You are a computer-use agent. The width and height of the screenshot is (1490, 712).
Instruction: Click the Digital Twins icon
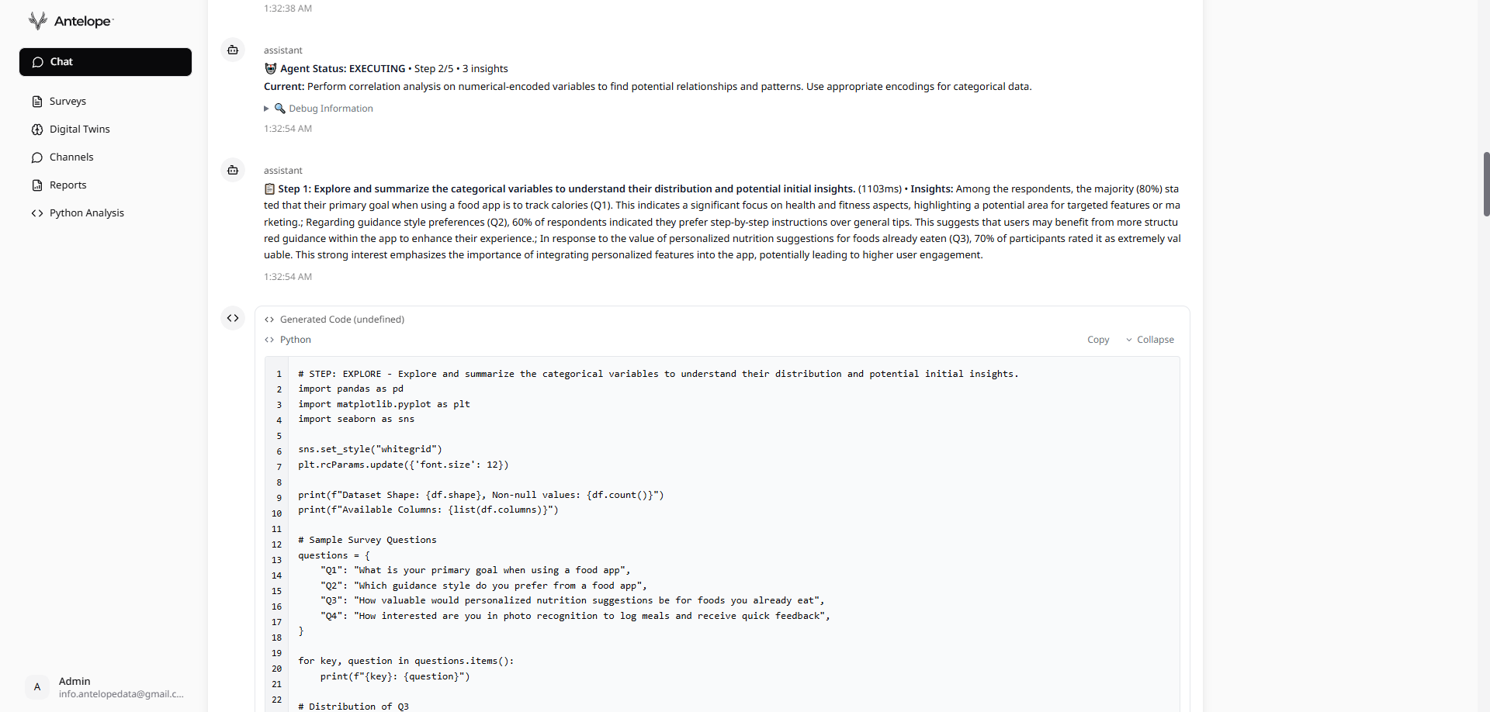[x=37, y=129]
